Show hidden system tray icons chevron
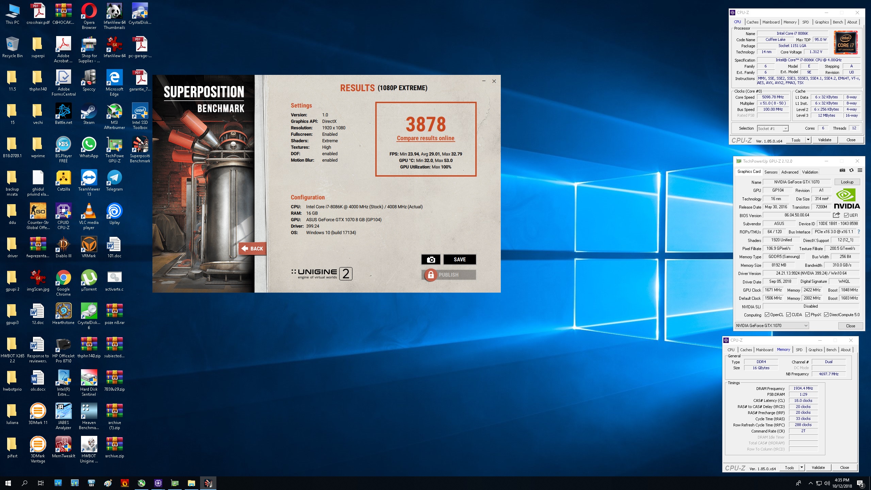This screenshot has height=490, width=871. 810,483
